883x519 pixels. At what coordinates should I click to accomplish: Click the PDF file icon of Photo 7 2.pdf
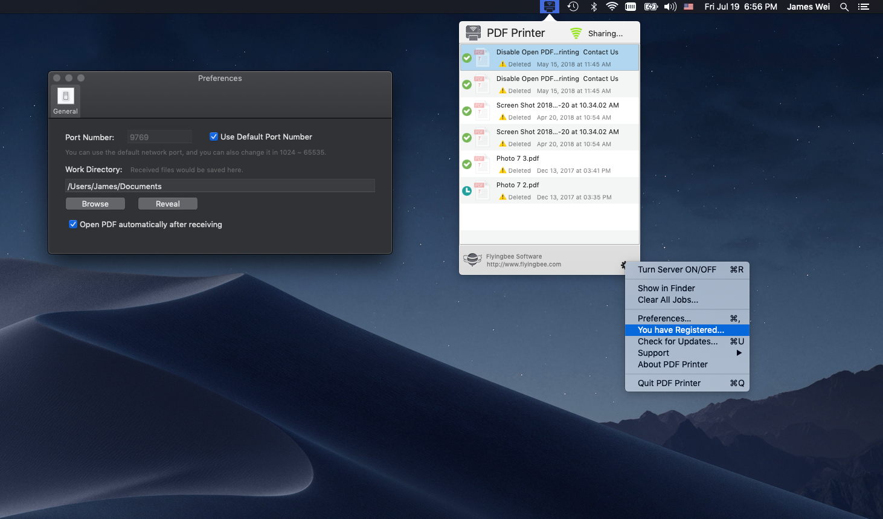[x=481, y=191]
